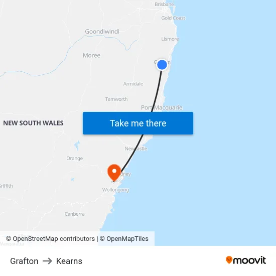Open the OpenStreetMap contributors link
The width and height of the screenshot is (276, 276).
click(50, 239)
